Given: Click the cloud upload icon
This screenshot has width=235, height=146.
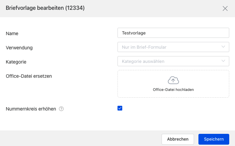Looking at the screenshot, I should pyautogui.click(x=173, y=80).
